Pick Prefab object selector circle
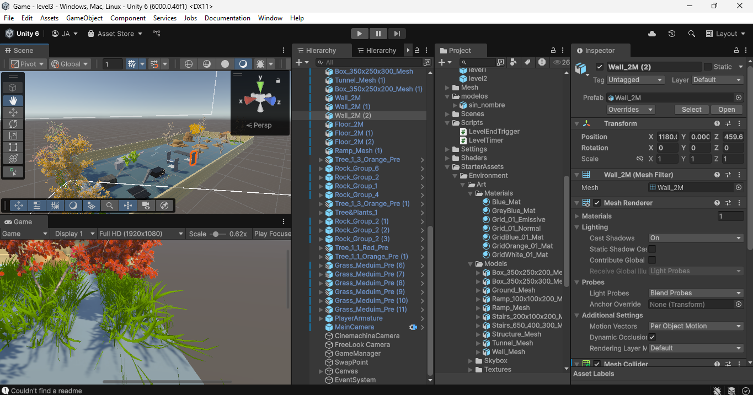Image resolution: width=753 pixels, height=395 pixels. [739, 98]
